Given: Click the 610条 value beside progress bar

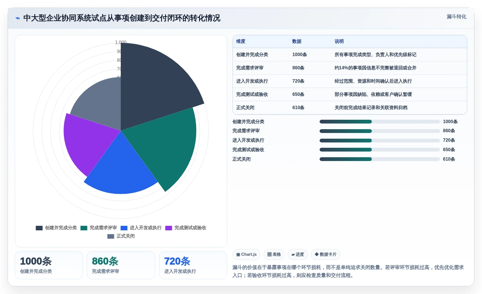Looking at the screenshot, I should coord(449,159).
